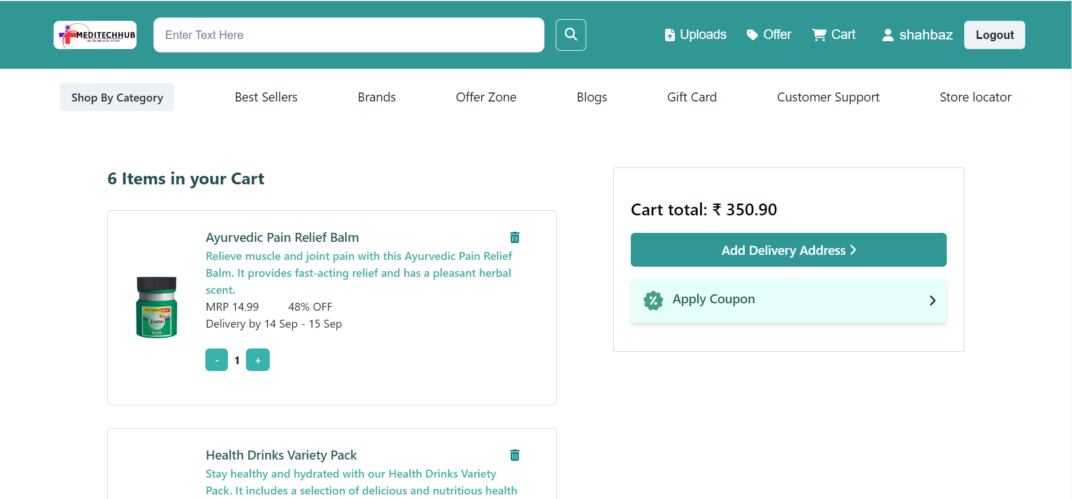Click the MeditechHub logo
1072x499 pixels.
[x=95, y=35]
